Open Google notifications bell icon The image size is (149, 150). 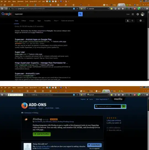pyautogui.click(x=138, y=14)
